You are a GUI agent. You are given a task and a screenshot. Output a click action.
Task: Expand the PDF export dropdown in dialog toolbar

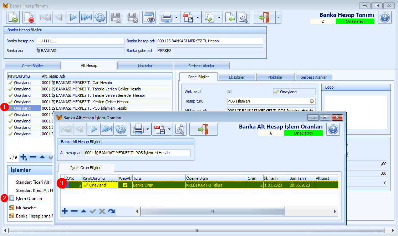pyautogui.click(x=169, y=129)
